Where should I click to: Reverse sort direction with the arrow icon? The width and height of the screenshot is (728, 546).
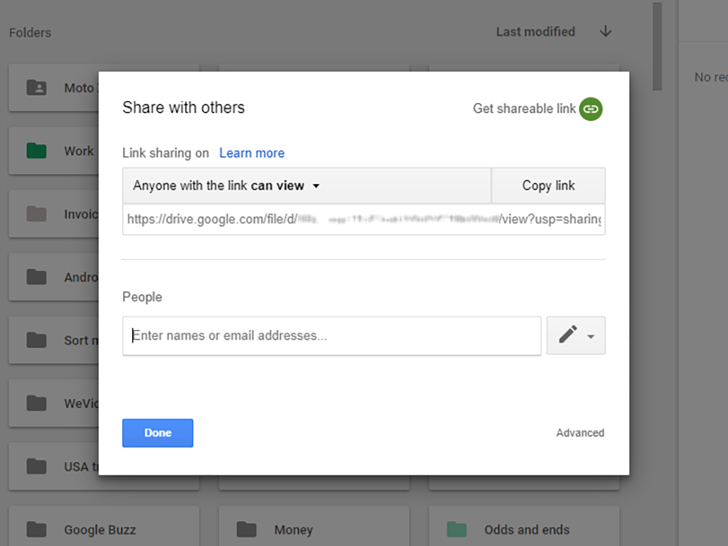[x=605, y=31]
